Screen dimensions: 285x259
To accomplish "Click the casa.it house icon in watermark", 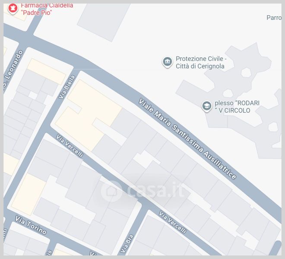I will point(111,191).
